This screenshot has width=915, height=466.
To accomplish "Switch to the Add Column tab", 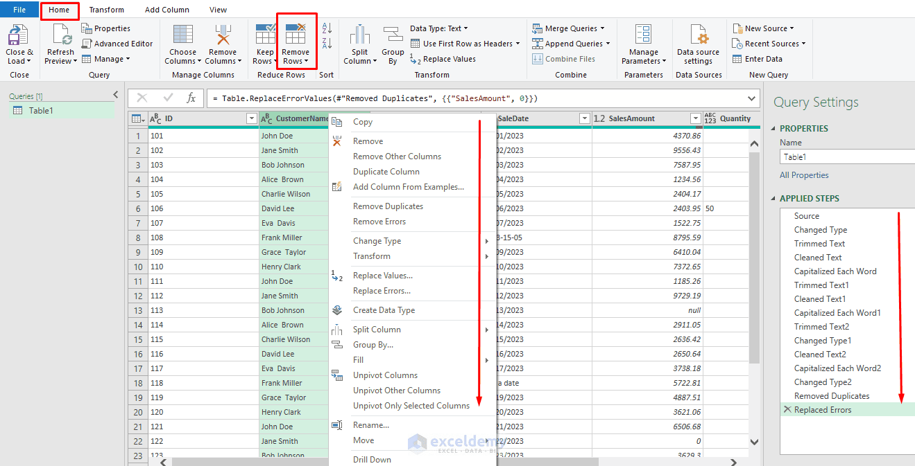I will click(167, 10).
